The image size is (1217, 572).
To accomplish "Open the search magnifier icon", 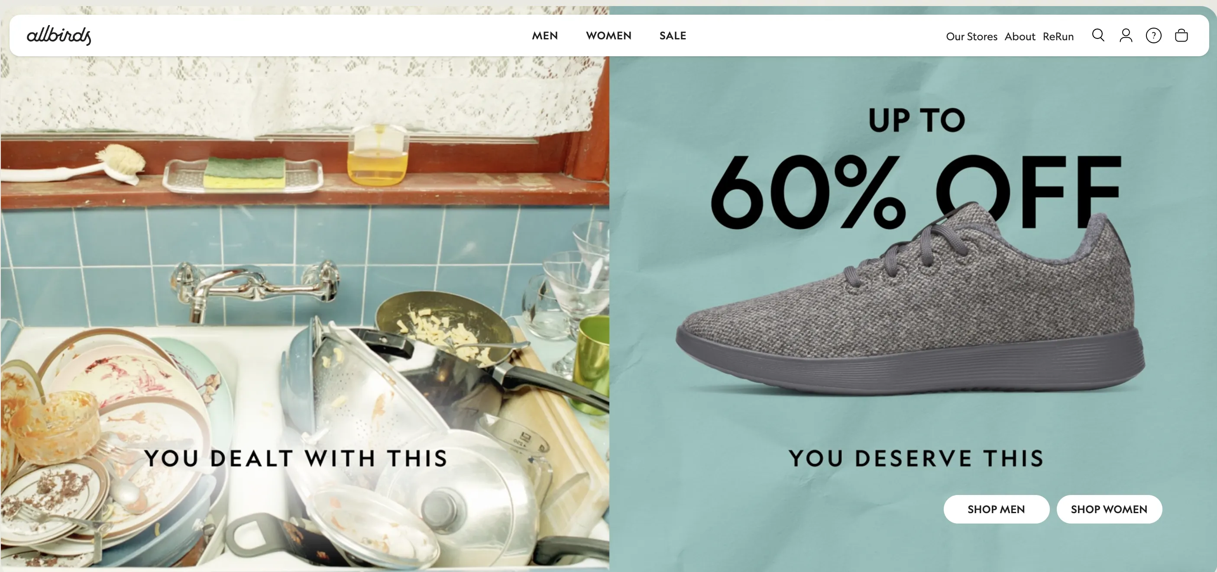I will tap(1098, 35).
